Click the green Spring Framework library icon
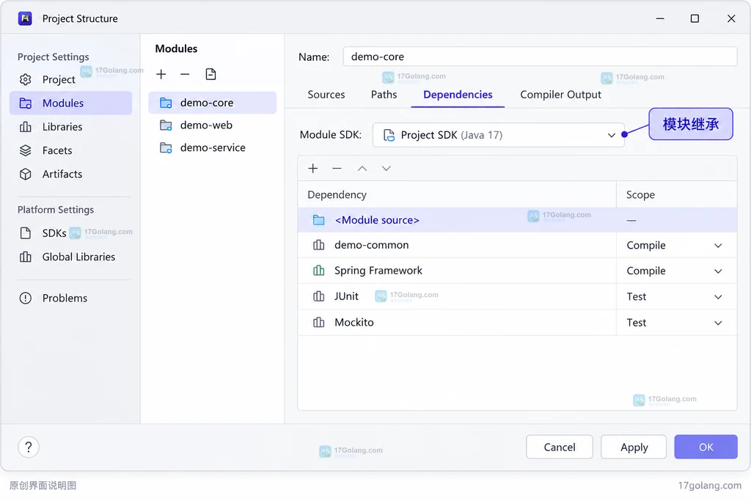The height and width of the screenshot is (501, 751). click(318, 271)
